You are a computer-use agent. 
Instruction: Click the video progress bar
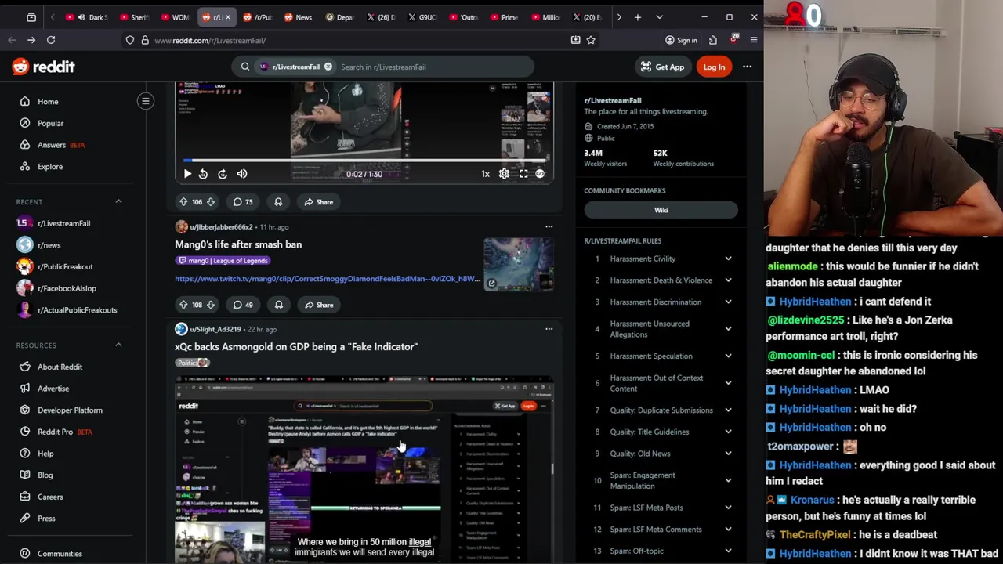tap(364, 160)
